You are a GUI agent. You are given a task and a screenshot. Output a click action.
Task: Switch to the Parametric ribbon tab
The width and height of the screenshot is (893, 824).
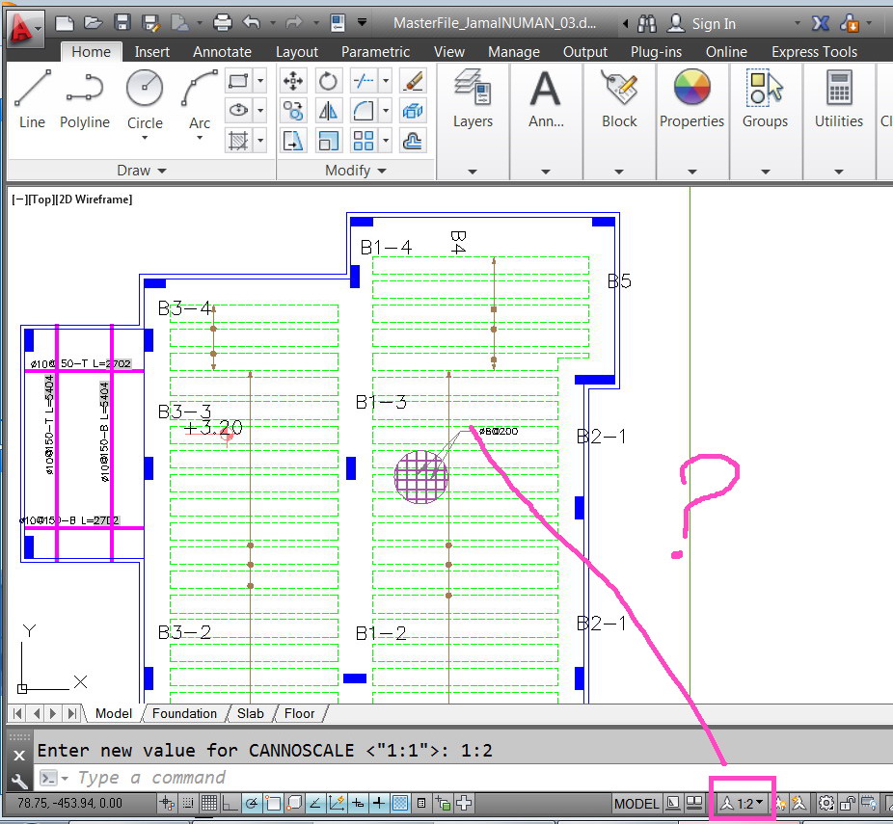point(375,51)
